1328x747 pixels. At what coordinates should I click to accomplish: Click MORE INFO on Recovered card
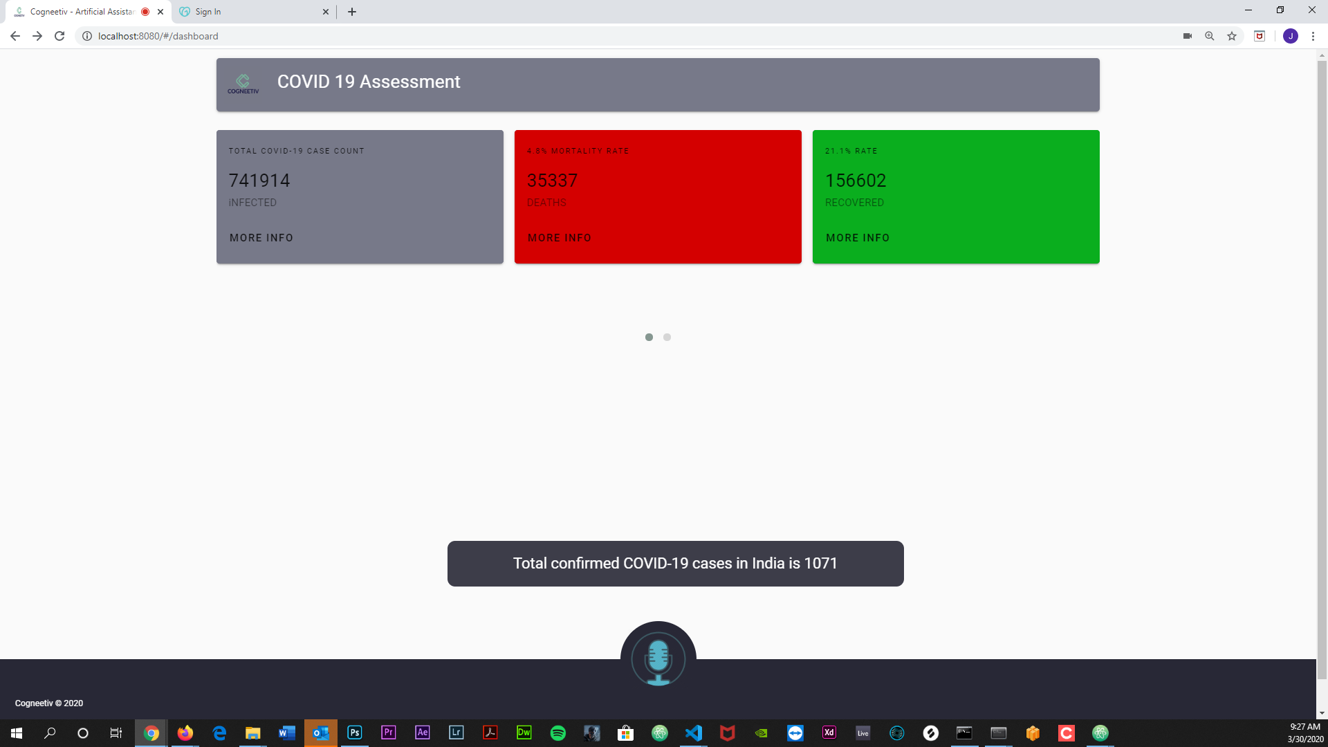click(858, 238)
